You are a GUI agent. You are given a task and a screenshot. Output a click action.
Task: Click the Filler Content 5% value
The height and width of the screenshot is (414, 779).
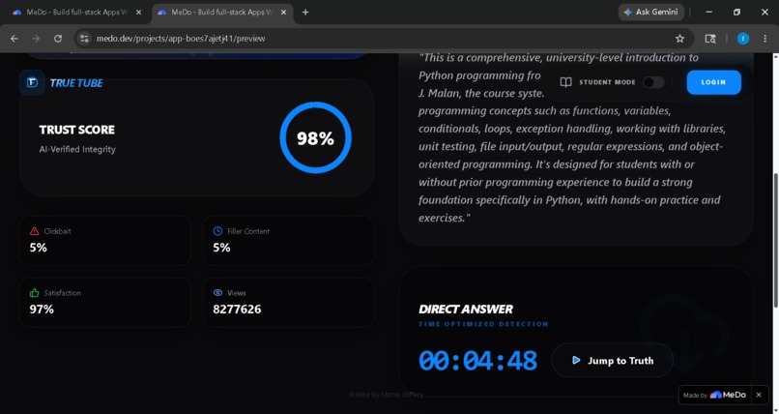coord(221,248)
